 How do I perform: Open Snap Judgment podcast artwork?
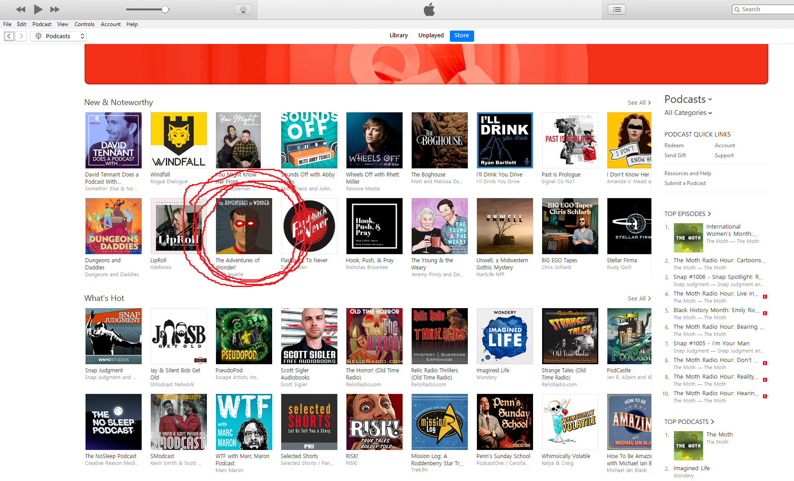pyautogui.click(x=113, y=336)
